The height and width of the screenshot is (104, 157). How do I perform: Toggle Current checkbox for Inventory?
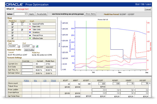coord(22,32)
